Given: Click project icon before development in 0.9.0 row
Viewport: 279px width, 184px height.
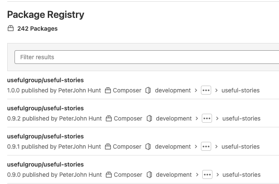Looking at the screenshot, I should coord(149,175).
